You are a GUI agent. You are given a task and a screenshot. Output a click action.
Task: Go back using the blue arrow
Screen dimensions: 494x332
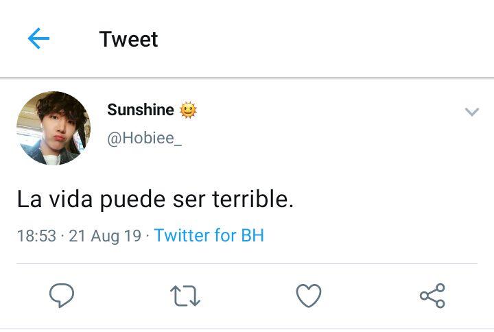[x=38, y=38]
